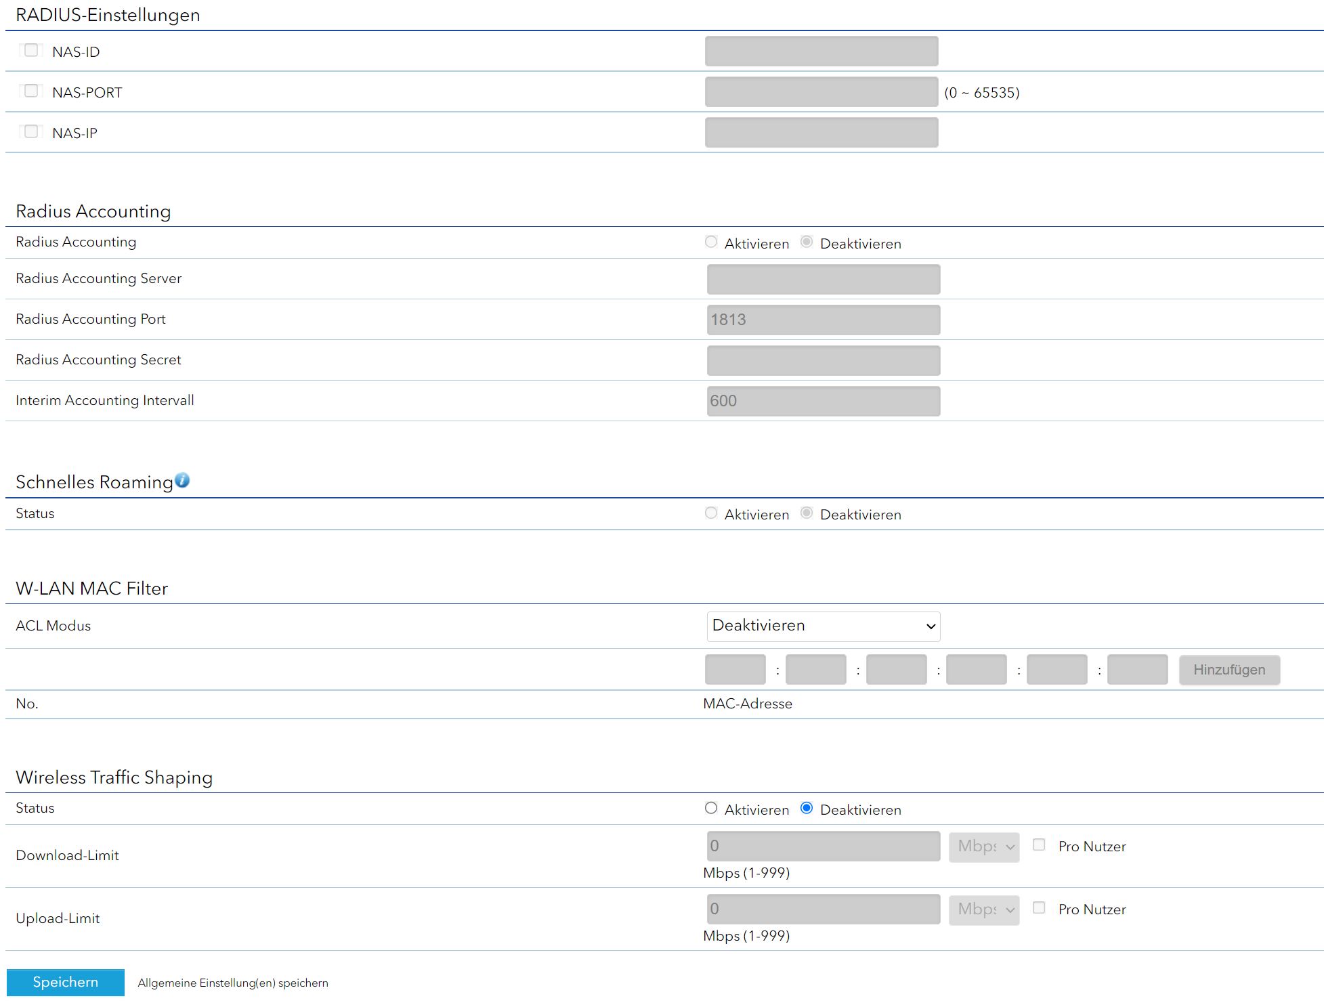Click the Speichern button
This screenshot has width=1324, height=1005.
[66, 983]
